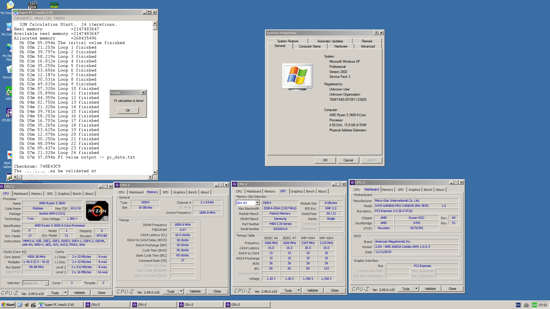Click the green 64 AIDA icon in the tray

[x=535, y=305]
